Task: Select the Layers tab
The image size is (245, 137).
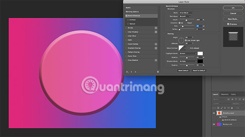Action: tap(215, 94)
